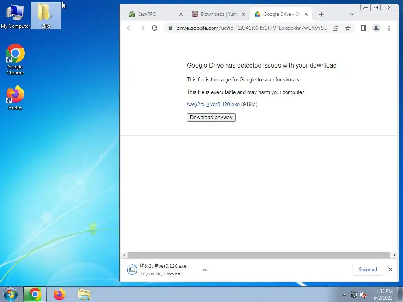Minimize the Chrome window
Screen dimensions: 403x302
pos(366,8)
